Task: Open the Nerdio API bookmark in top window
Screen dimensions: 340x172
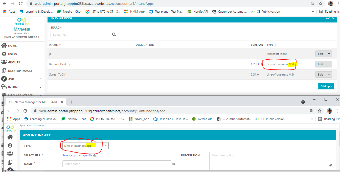Action: 198,12
